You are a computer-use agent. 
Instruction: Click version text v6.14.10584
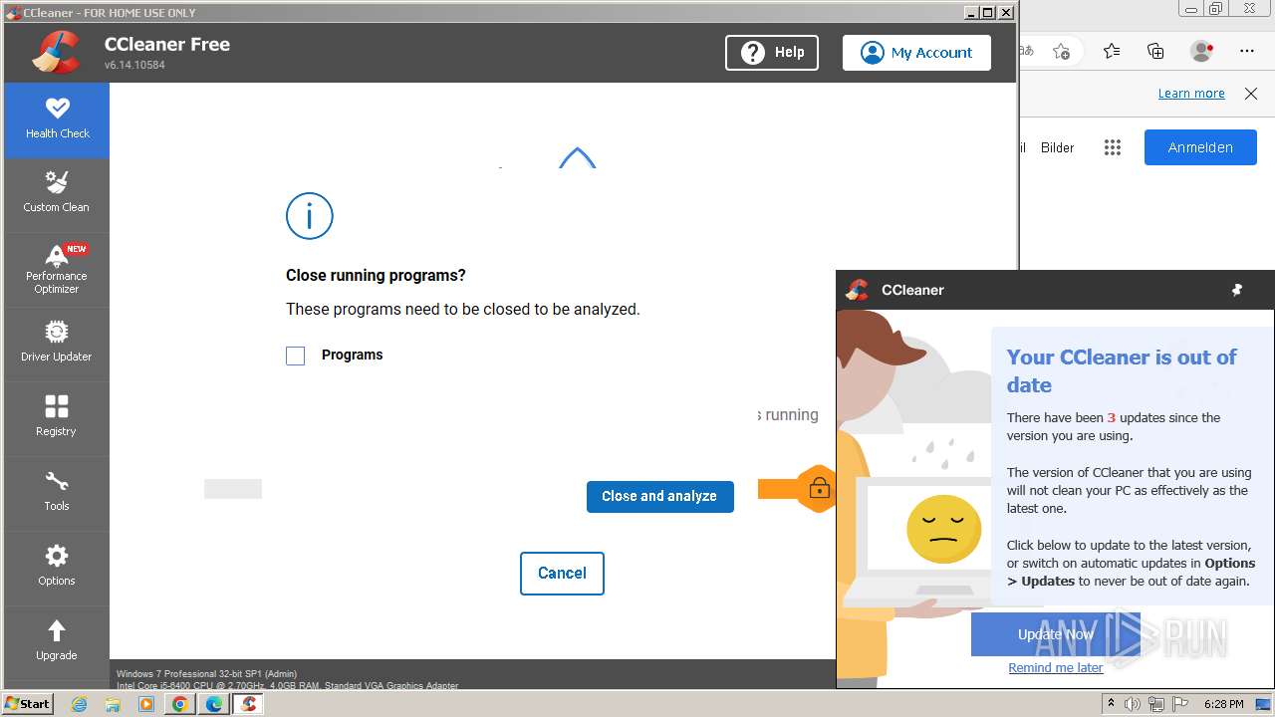(134, 65)
